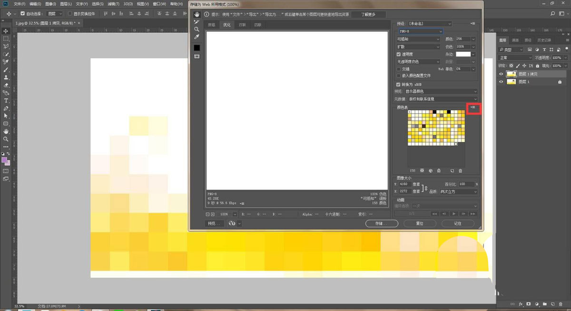Expand the 两次立方 quality dropdown
This screenshot has height=311, width=571.
click(x=458, y=191)
